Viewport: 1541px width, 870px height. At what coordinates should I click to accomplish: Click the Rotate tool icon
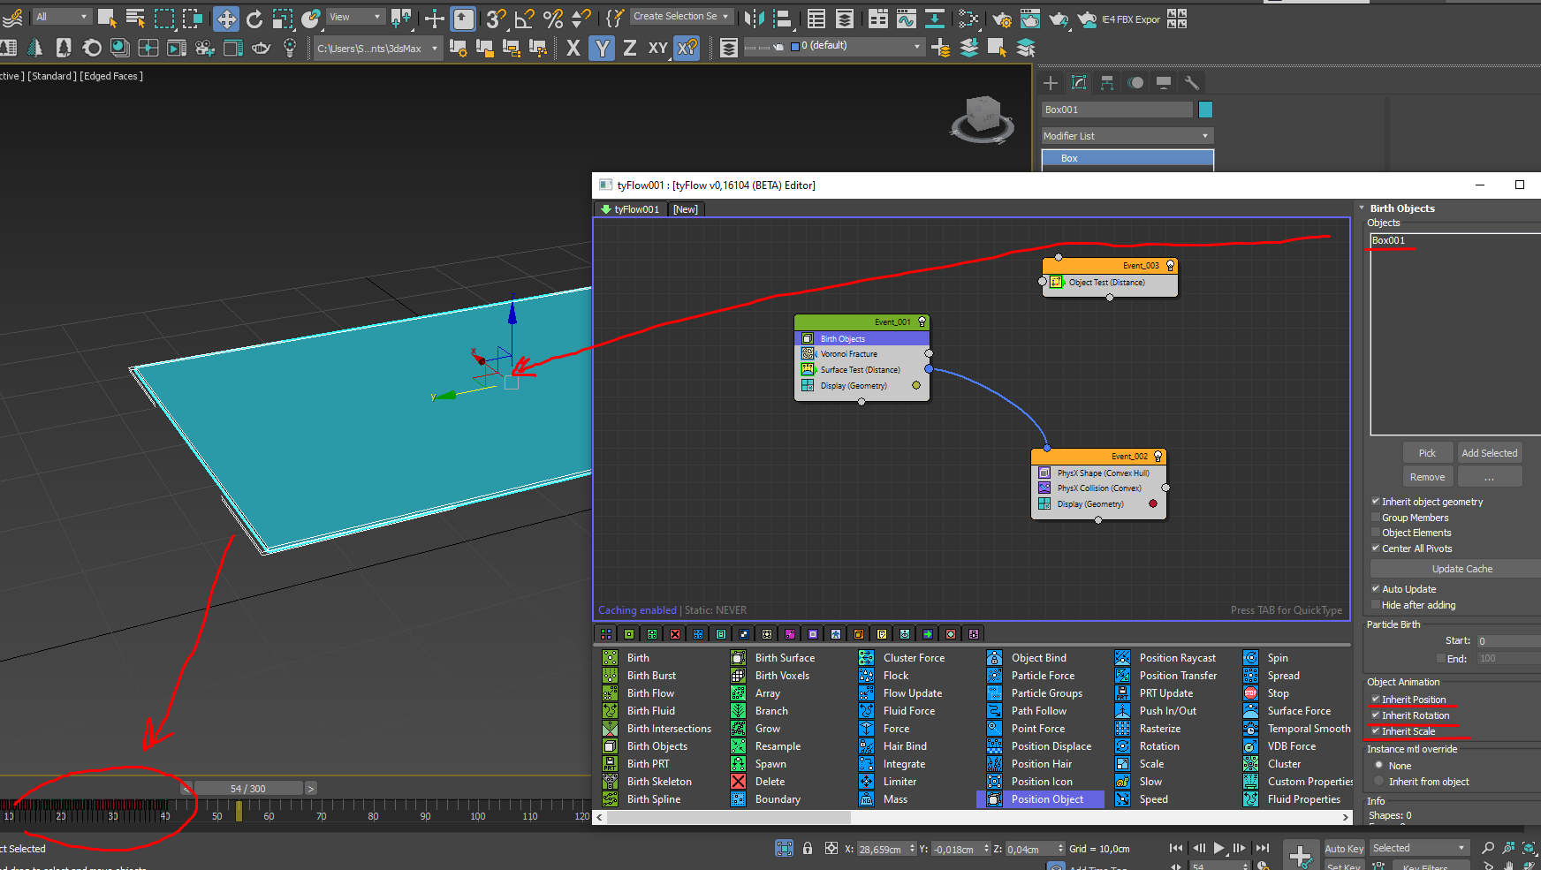click(x=254, y=19)
